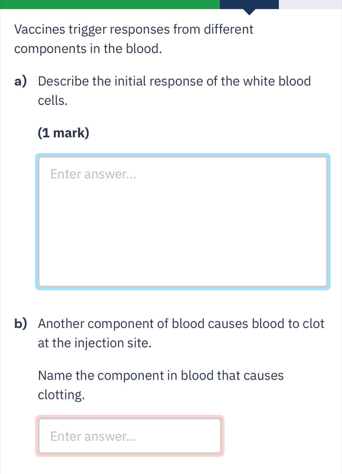Click "Enter answer..." placeholder in small box
The image size is (342, 474).
pos(93,436)
